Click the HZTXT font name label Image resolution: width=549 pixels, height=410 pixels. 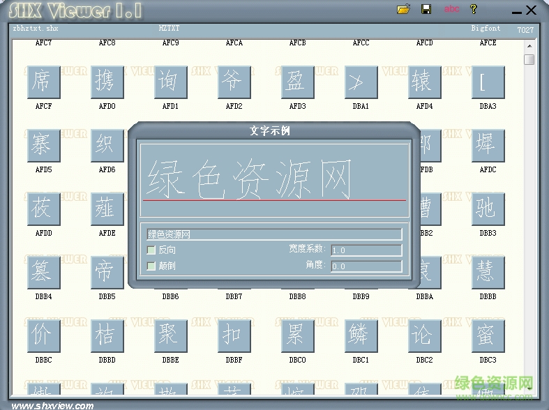click(169, 28)
